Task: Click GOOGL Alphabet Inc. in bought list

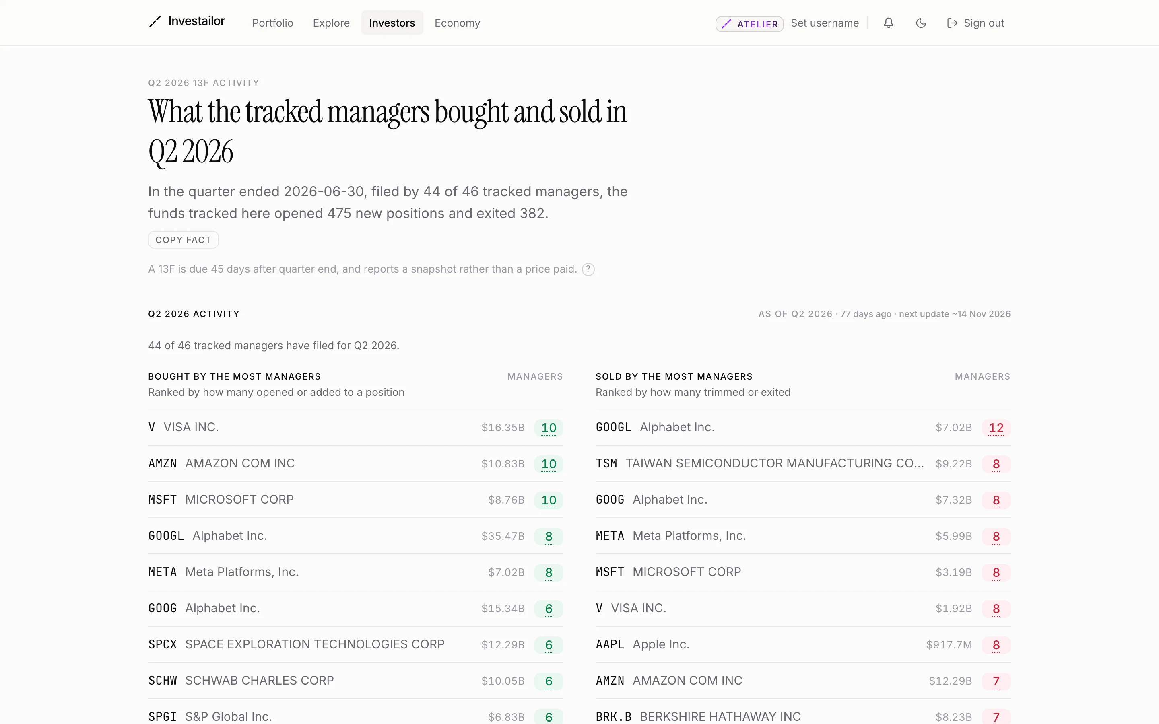Action: click(355, 536)
